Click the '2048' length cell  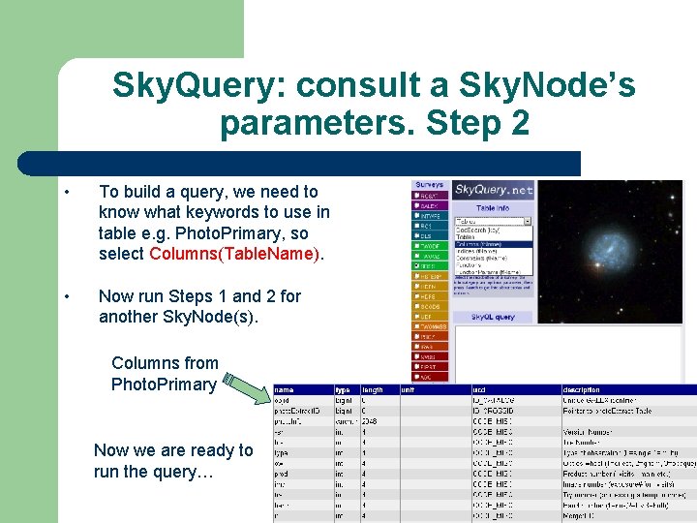coord(380,421)
